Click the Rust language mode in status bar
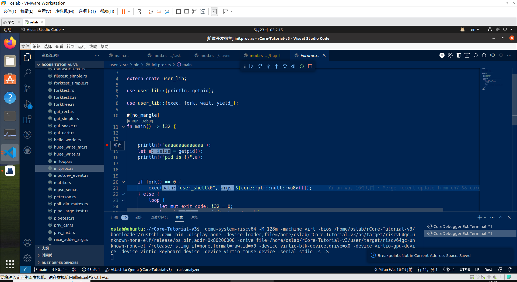517x282 pixels. tap(488, 269)
